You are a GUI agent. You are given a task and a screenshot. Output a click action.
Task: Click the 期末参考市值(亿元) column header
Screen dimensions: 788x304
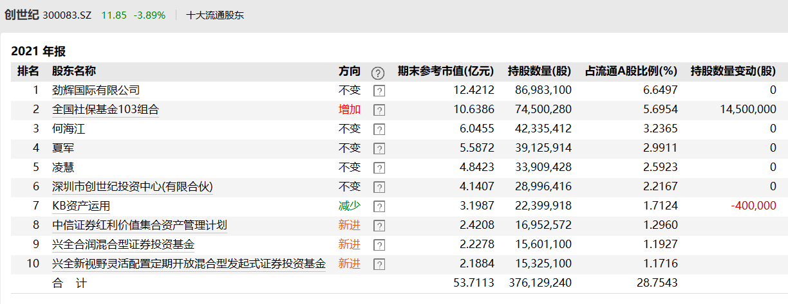click(x=446, y=71)
